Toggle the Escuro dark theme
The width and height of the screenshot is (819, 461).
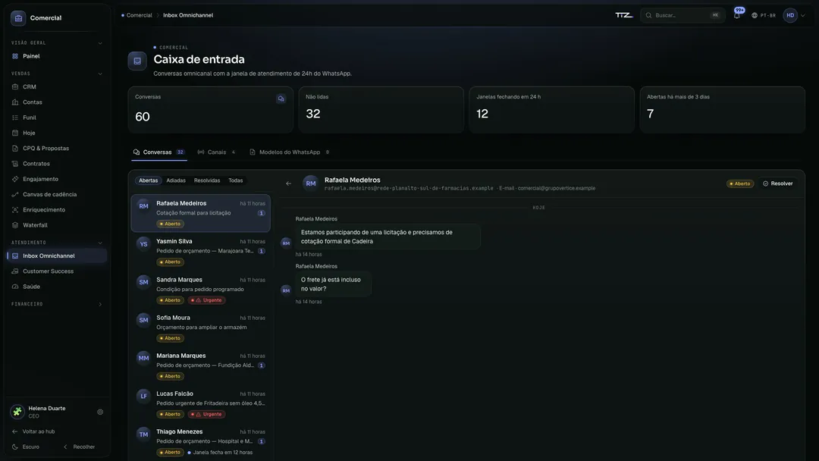[x=26, y=447]
